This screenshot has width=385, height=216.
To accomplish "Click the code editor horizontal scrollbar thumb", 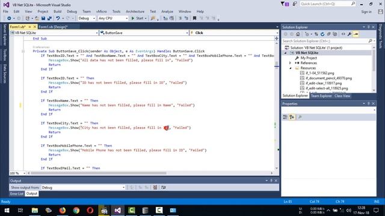I will (x=99, y=173).
